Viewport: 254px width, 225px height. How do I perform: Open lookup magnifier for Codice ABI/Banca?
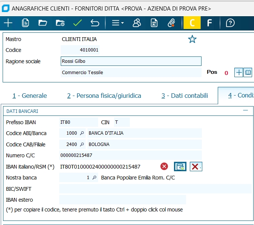(x=82, y=133)
